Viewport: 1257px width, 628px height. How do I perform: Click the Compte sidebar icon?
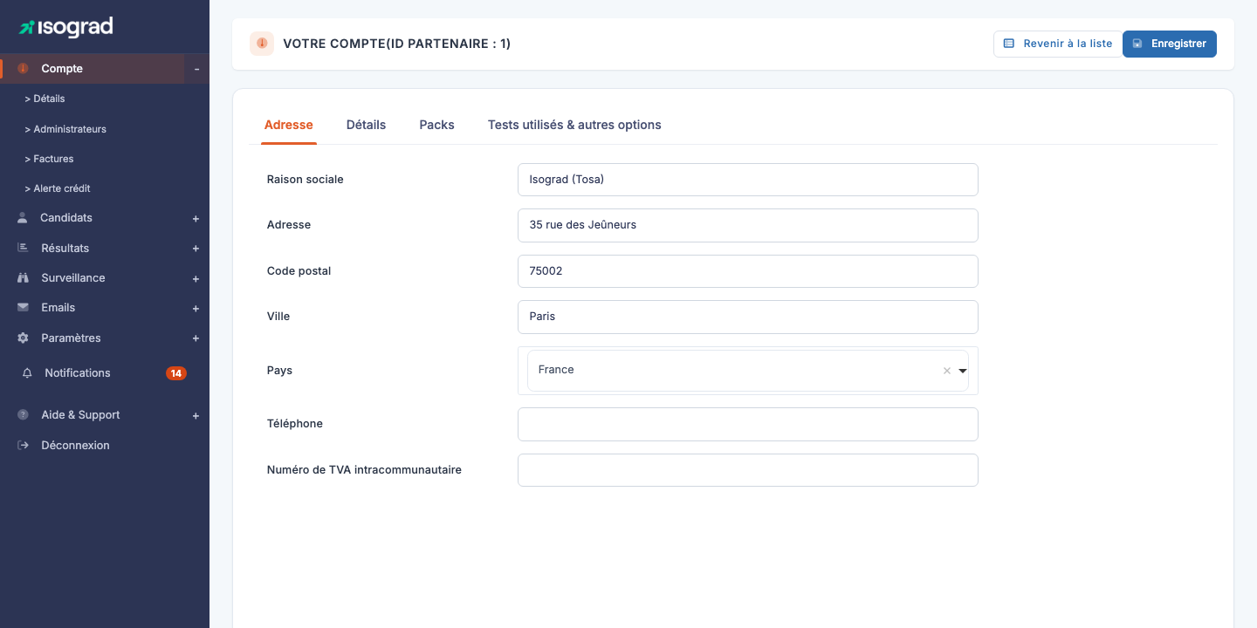[x=24, y=69]
